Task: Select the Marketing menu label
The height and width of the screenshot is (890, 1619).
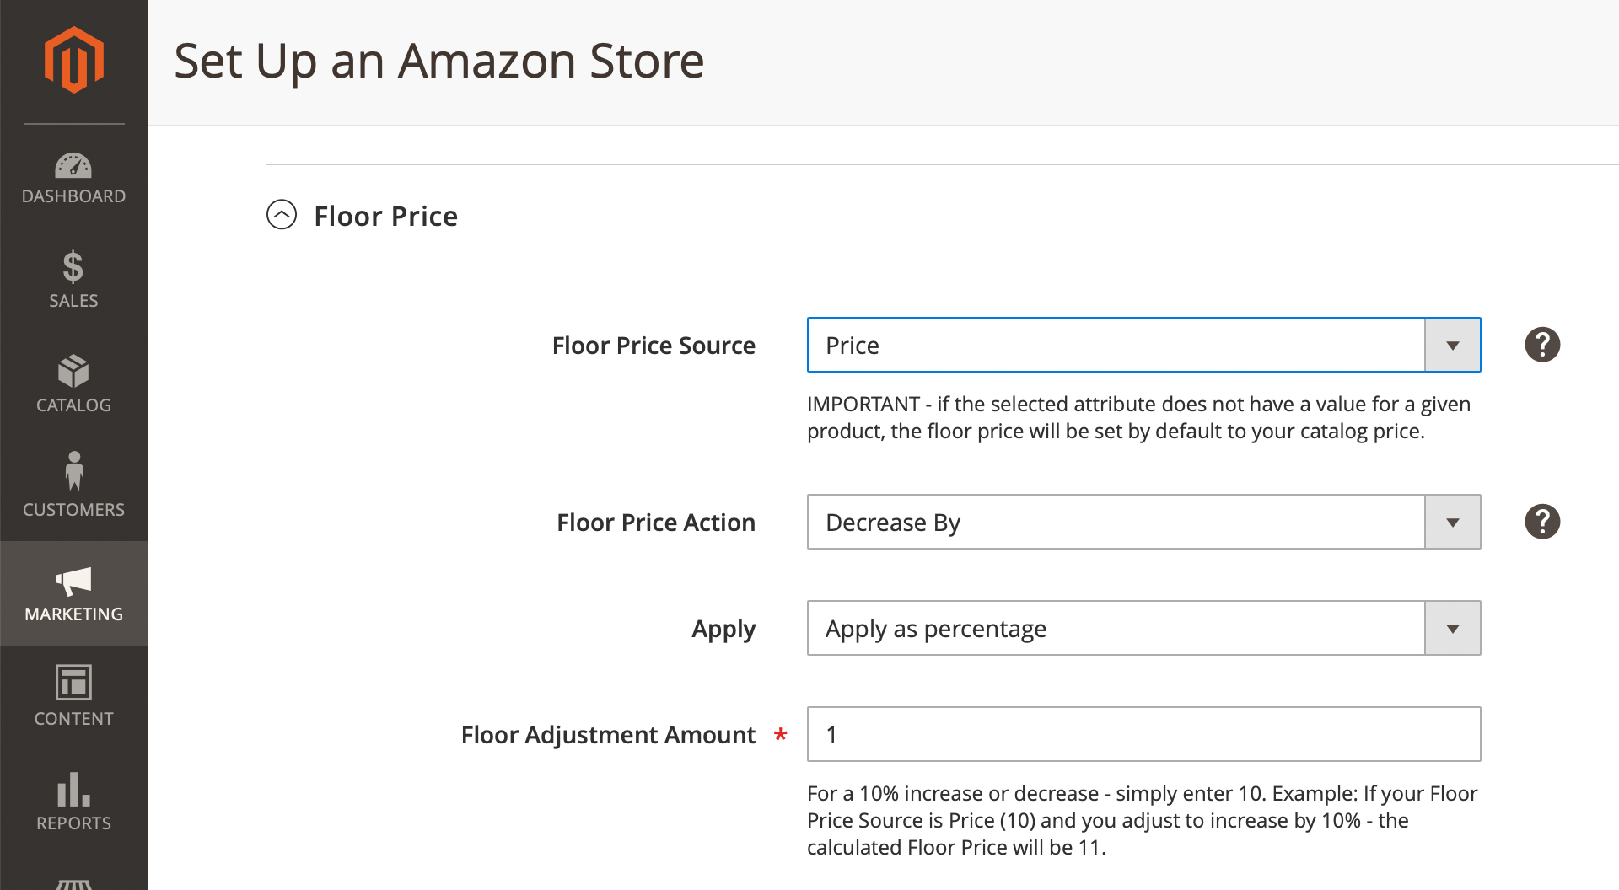Action: point(73,614)
